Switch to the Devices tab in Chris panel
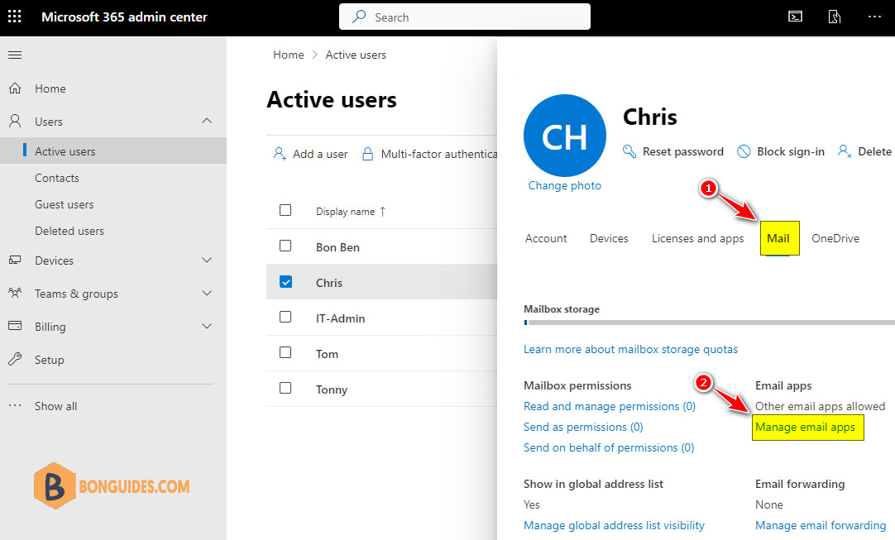 609,239
